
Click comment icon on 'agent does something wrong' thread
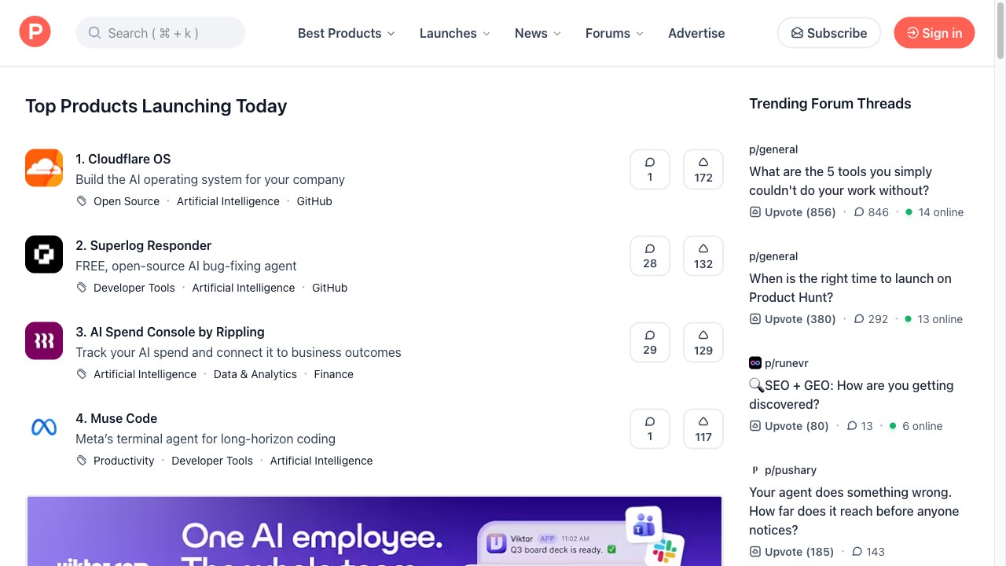click(857, 552)
